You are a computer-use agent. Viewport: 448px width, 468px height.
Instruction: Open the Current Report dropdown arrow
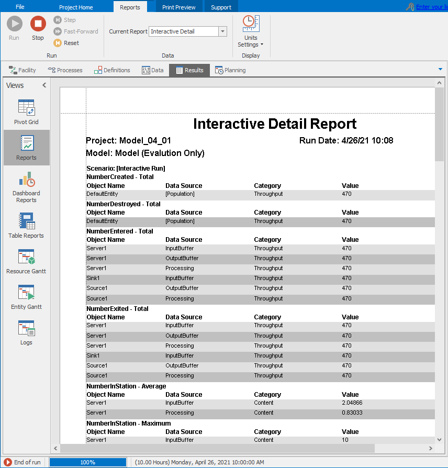(x=222, y=31)
